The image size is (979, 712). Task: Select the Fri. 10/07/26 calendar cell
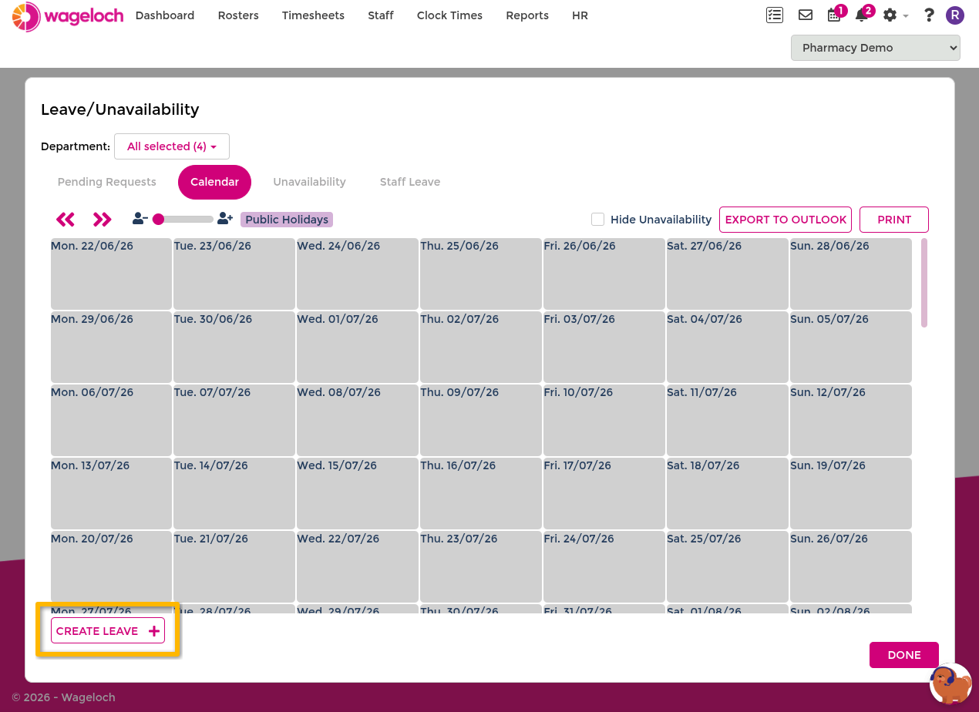(x=604, y=420)
